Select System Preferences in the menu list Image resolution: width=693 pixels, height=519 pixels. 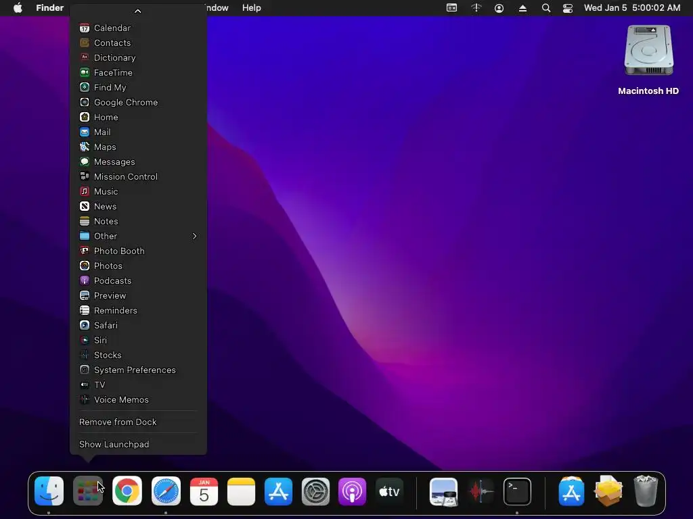(x=138, y=370)
